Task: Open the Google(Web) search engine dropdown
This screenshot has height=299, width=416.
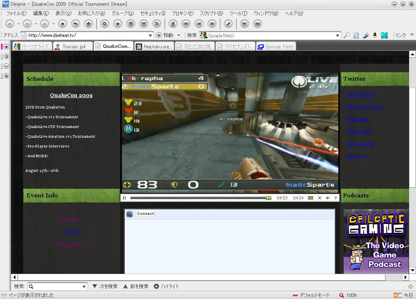Action: [x=338, y=35]
